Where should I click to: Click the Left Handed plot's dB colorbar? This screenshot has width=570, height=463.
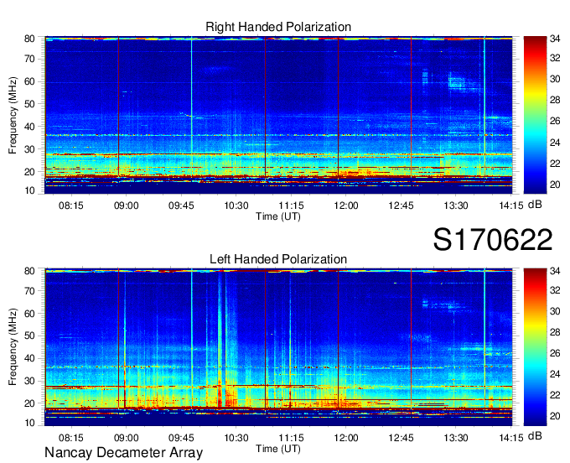tap(535, 347)
